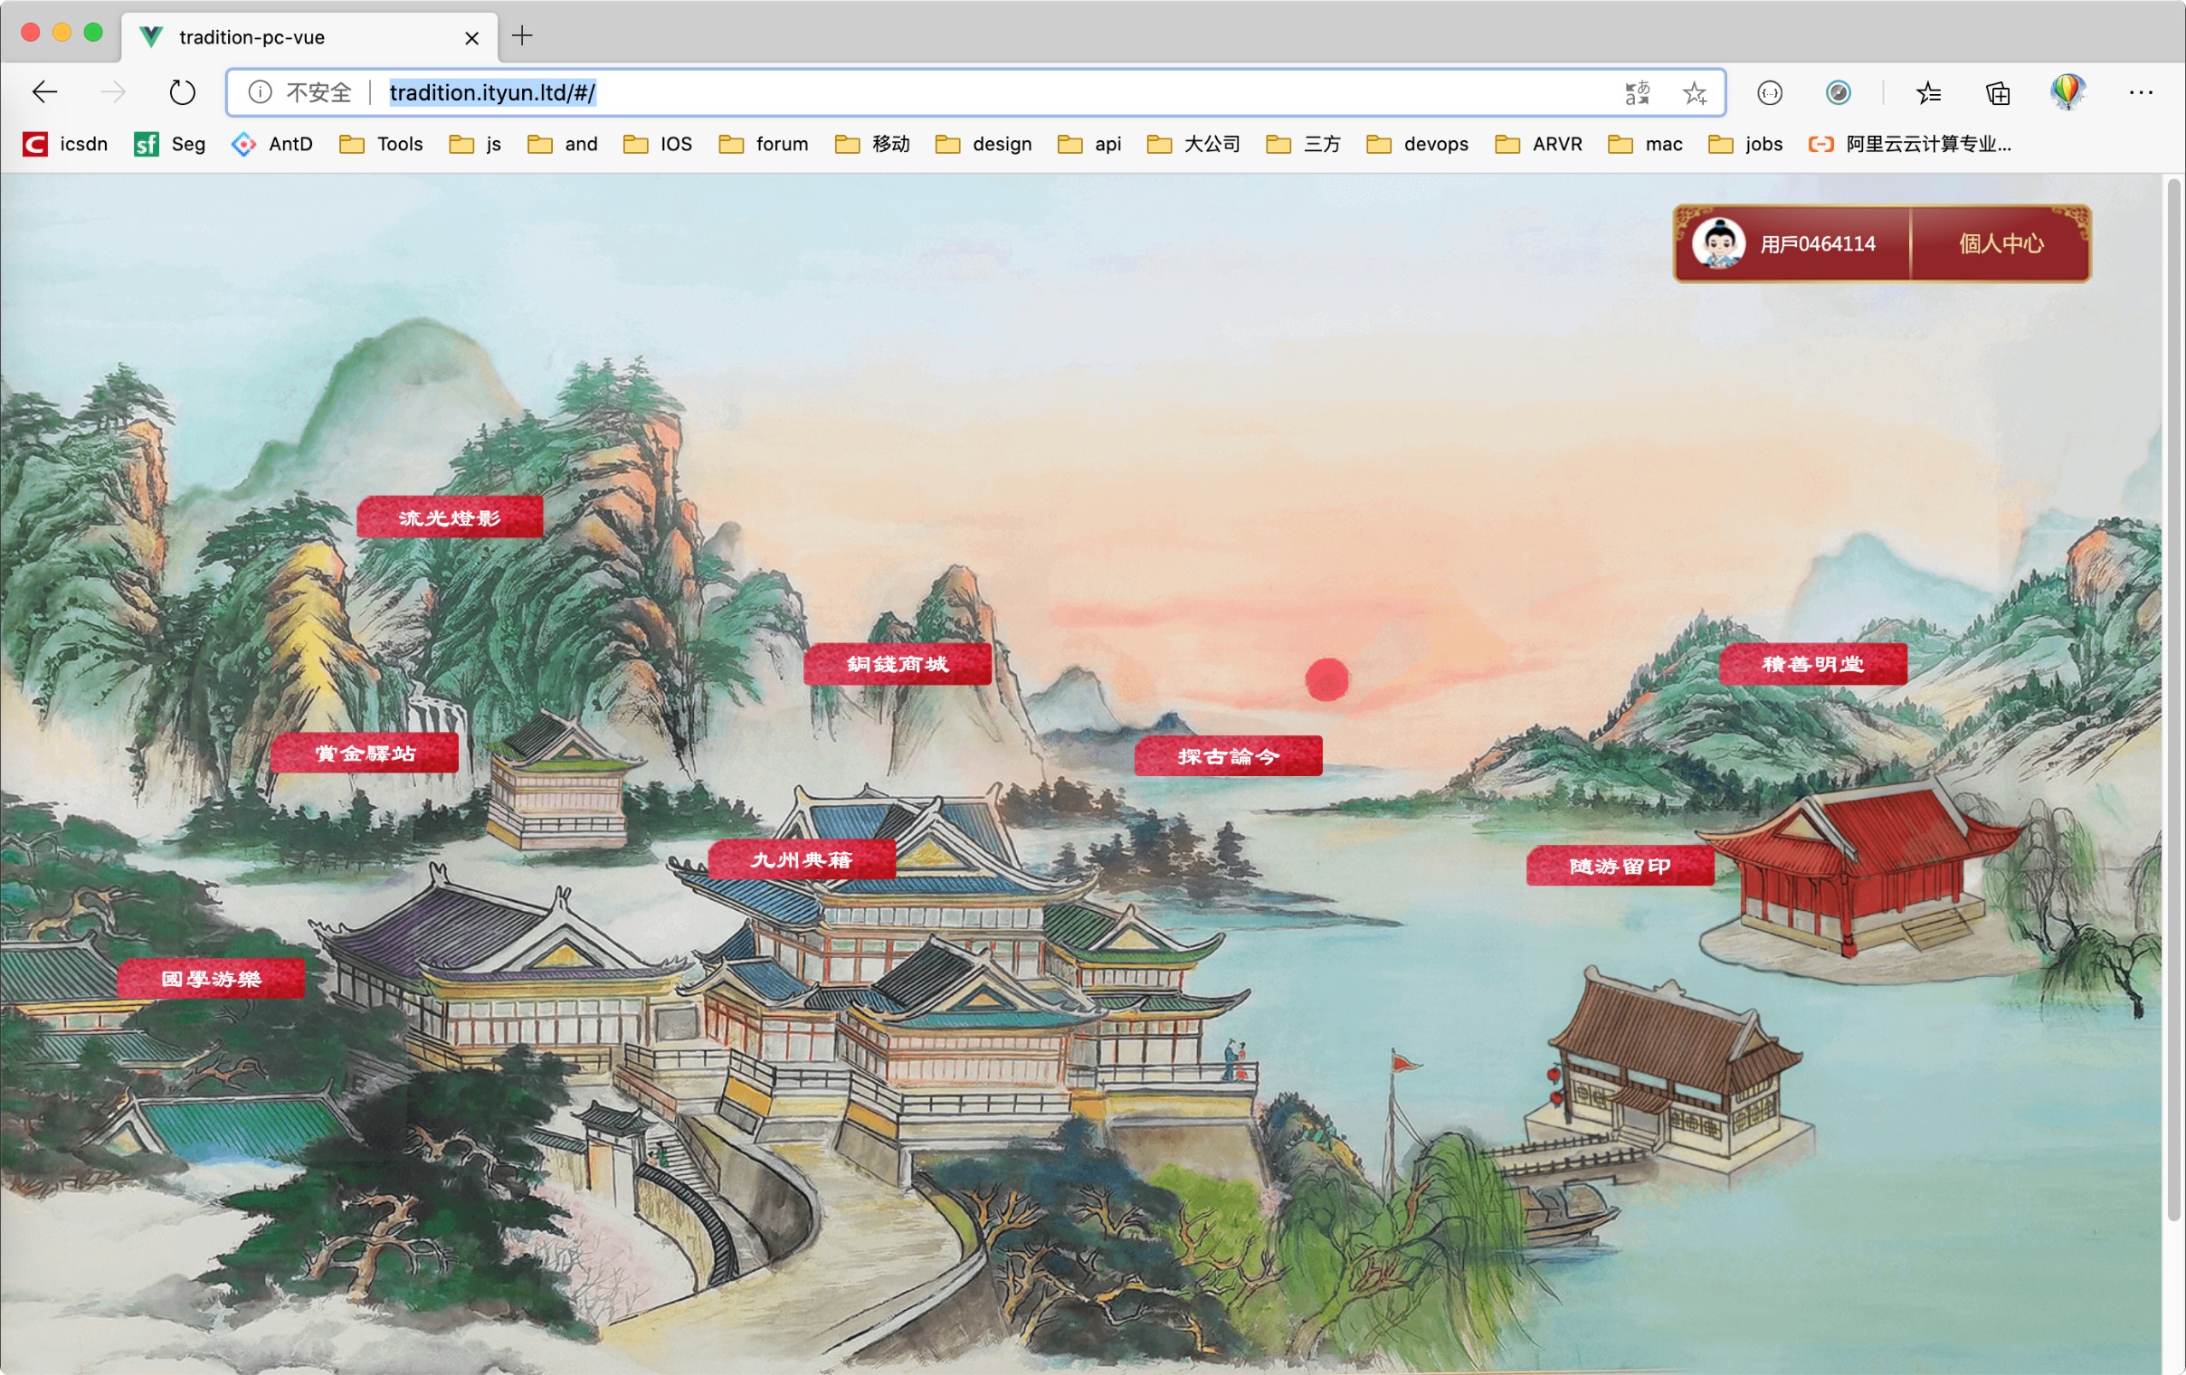Star this page as favorite
2186x1375 pixels.
(x=1694, y=92)
